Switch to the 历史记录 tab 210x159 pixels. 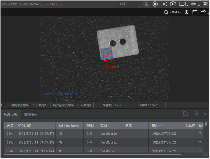[10, 114]
